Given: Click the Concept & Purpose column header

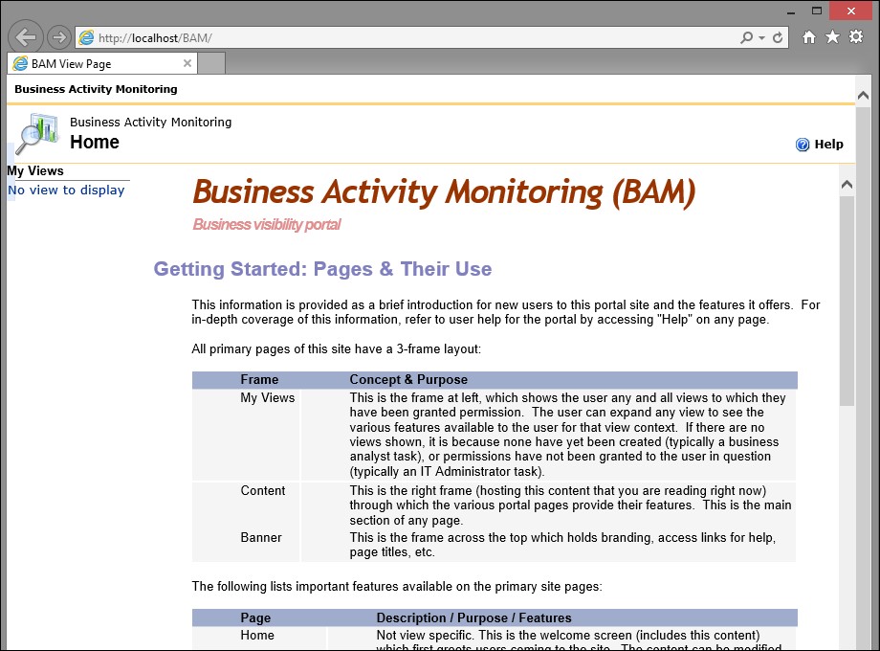Looking at the screenshot, I should click(408, 380).
